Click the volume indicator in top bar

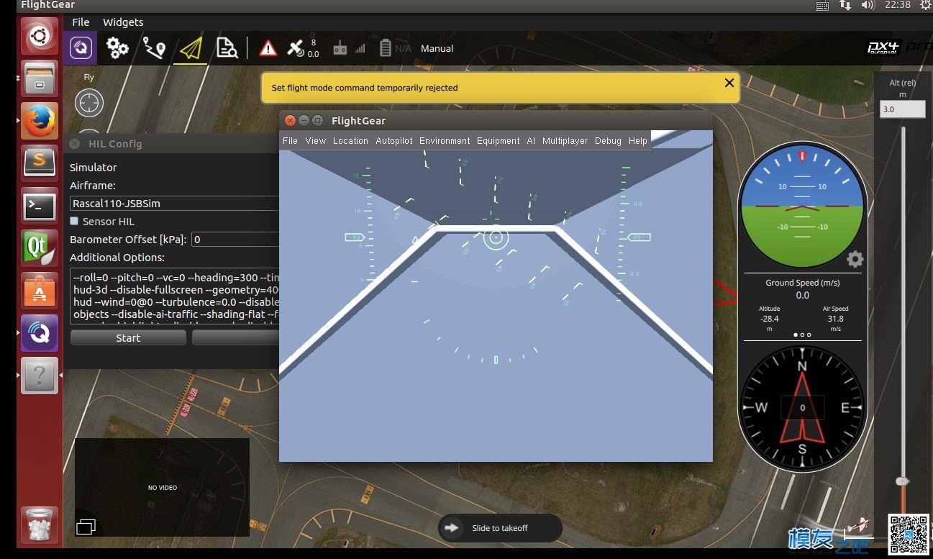point(868,5)
